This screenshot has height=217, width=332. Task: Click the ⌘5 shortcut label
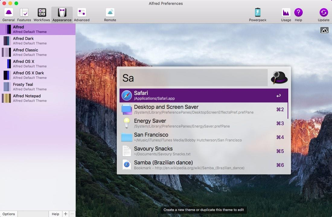click(280, 151)
